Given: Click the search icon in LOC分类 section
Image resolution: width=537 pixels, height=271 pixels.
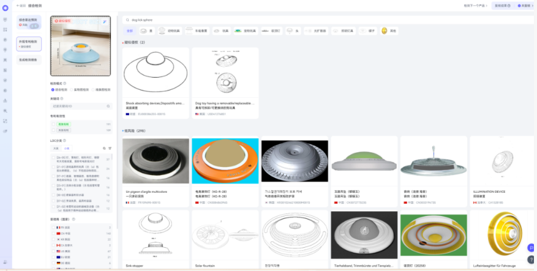Looking at the screenshot, I should pyautogui.click(x=105, y=148).
